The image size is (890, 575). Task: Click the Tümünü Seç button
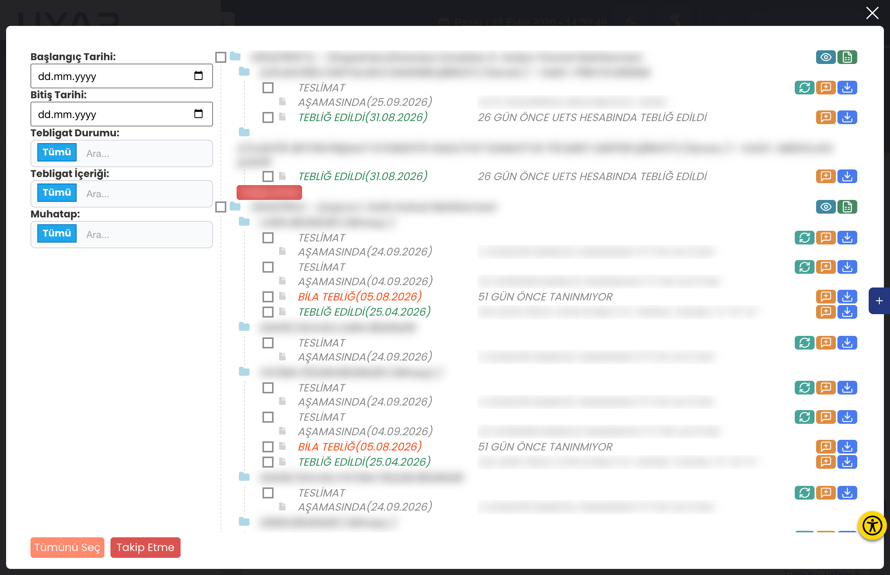[67, 548]
